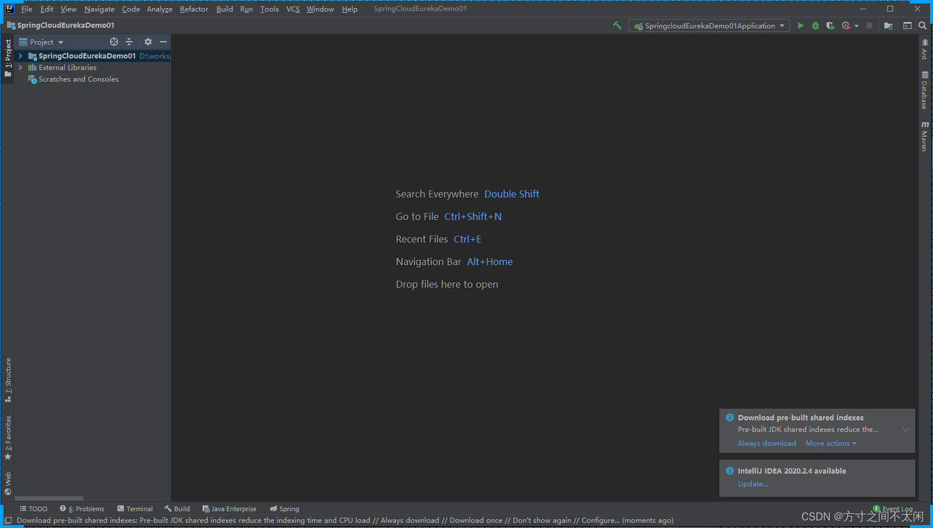Viewport: 933px width, 528px height.
Task: Open the File menu
Action: pyautogui.click(x=27, y=9)
